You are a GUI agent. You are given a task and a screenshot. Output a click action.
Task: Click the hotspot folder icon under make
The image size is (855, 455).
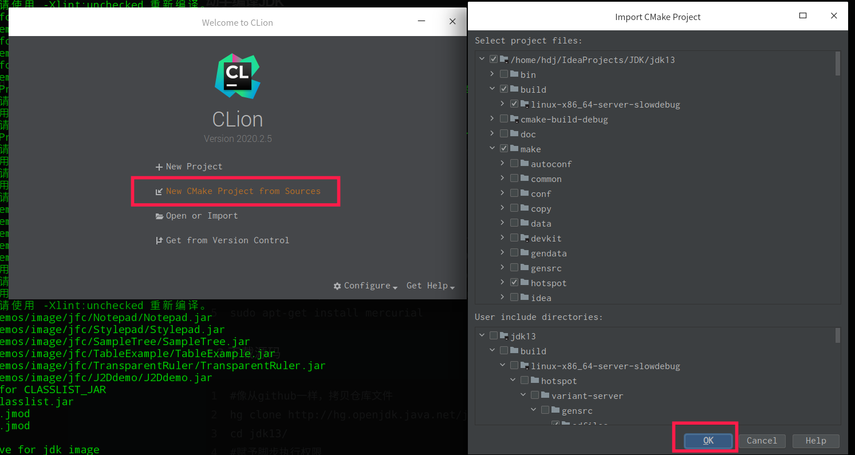tap(525, 283)
